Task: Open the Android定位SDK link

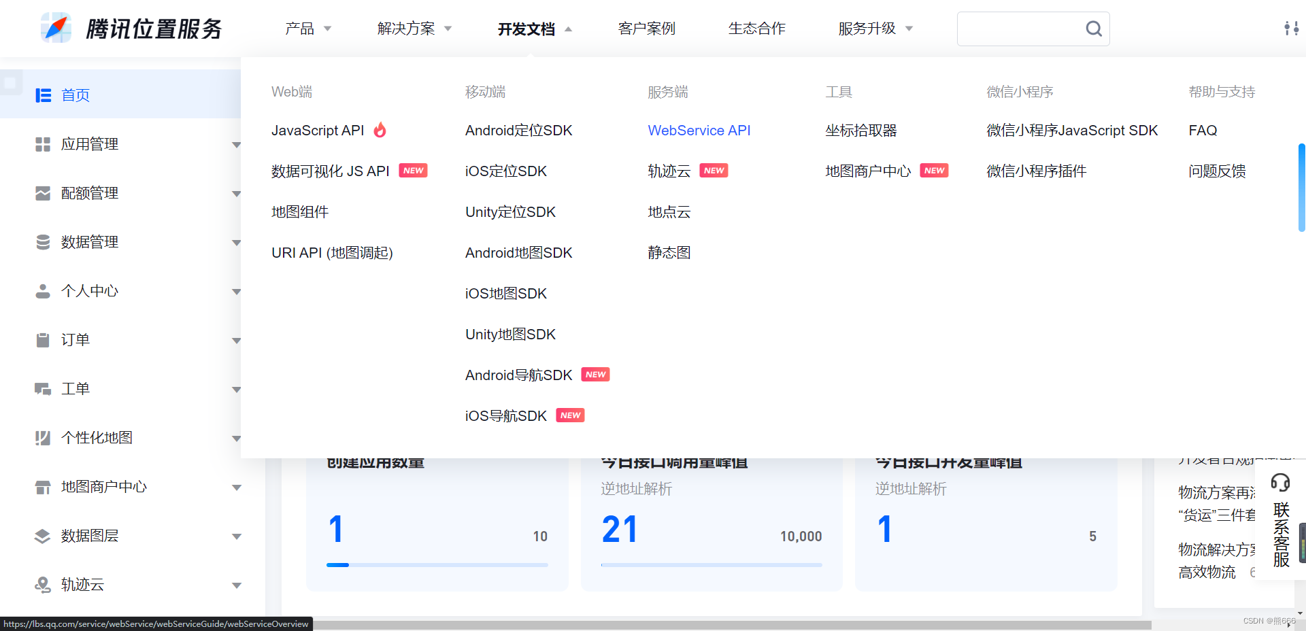Action: 519,131
